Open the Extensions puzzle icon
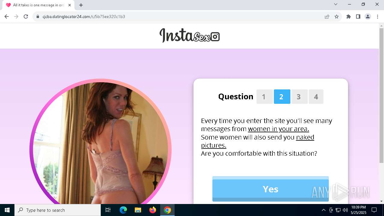This screenshot has height=216, width=384. 349,16
